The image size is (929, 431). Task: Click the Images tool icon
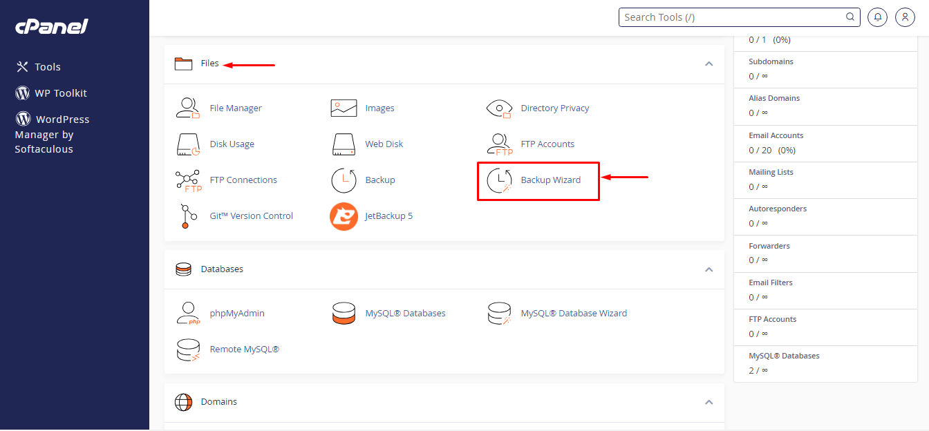coord(344,108)
